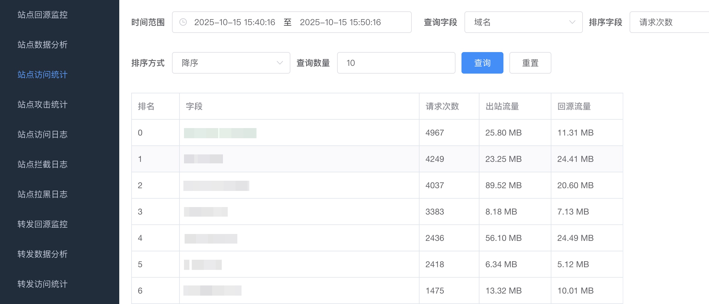This screenshot has height=304, width=709.
Task: Open 站点回源监控 in the sidebar
Action: (42, 15)
